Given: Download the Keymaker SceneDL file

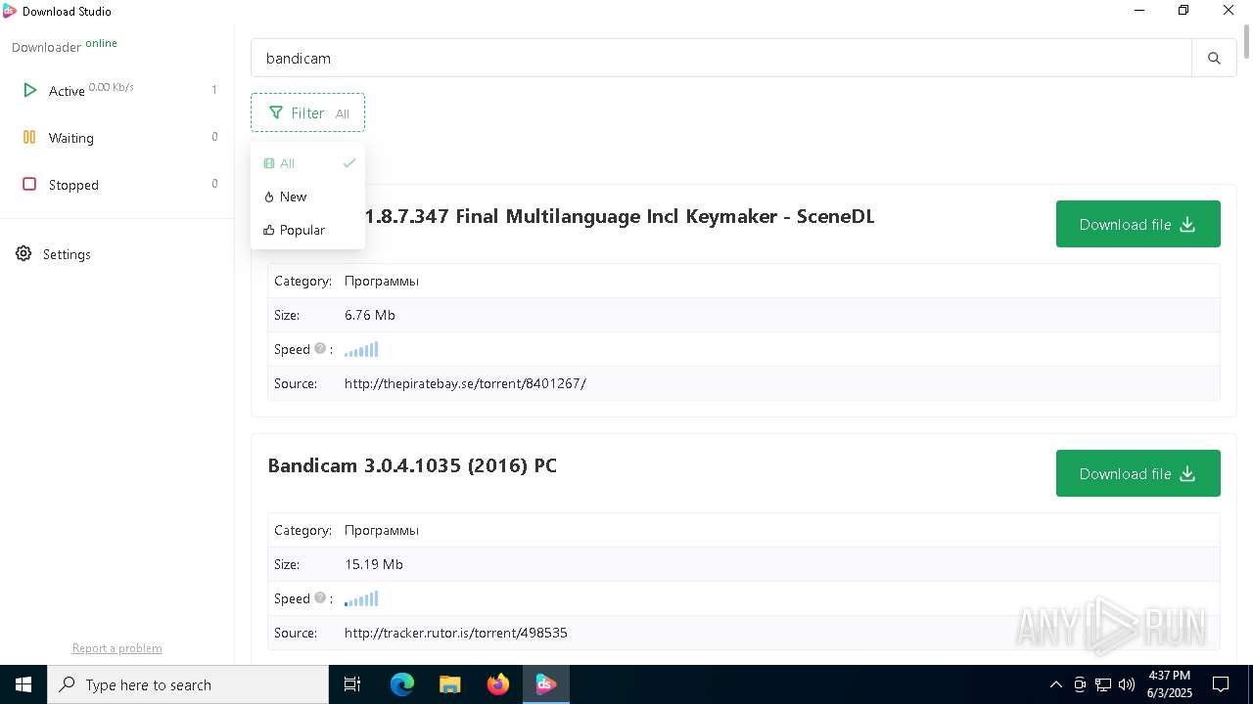Looking at the screenshot, I should coord(1137,224).
